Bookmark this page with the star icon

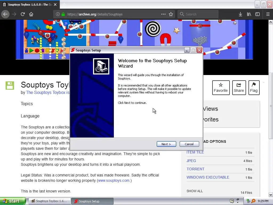tap(171, 14)
